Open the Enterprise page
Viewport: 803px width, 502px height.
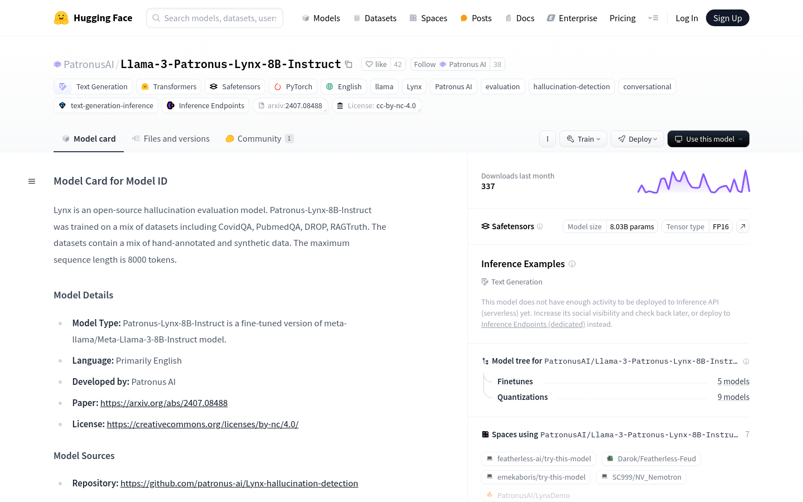pyautogui.click(x=572, y=18)
